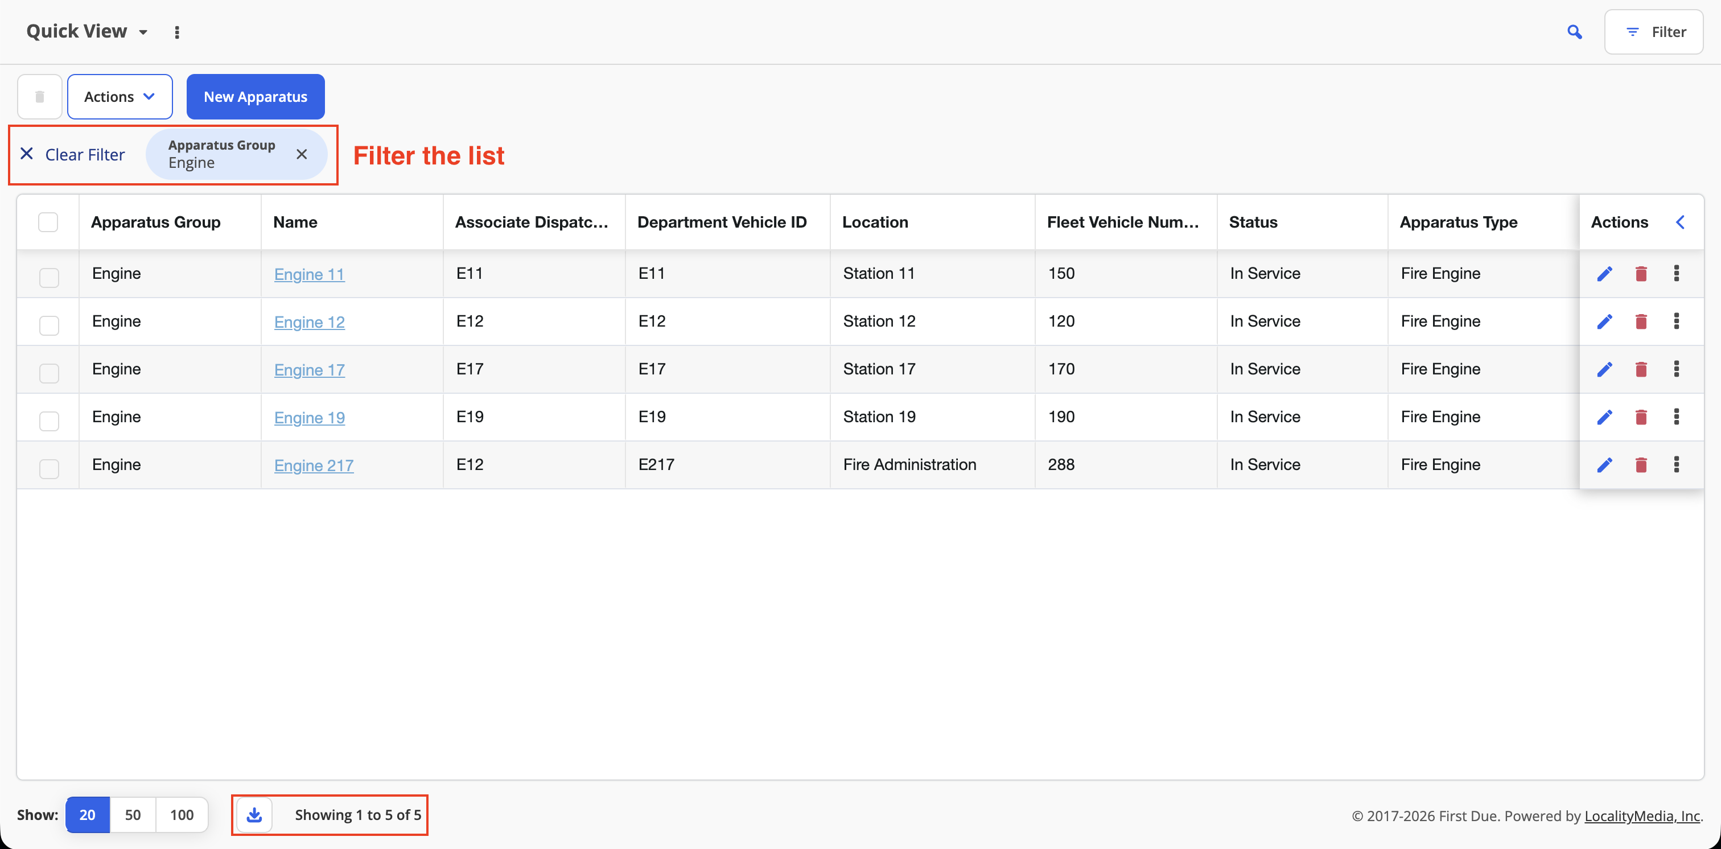Delete Engine 12 using trash icon
1721x849 pixels.
pyautogui.click(x=1641, y=322)
